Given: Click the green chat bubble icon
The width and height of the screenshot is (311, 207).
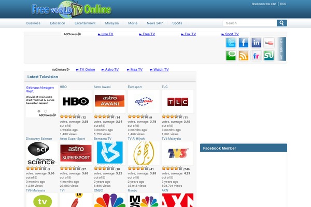Looking at the screenshot, I should pos(231,55).
